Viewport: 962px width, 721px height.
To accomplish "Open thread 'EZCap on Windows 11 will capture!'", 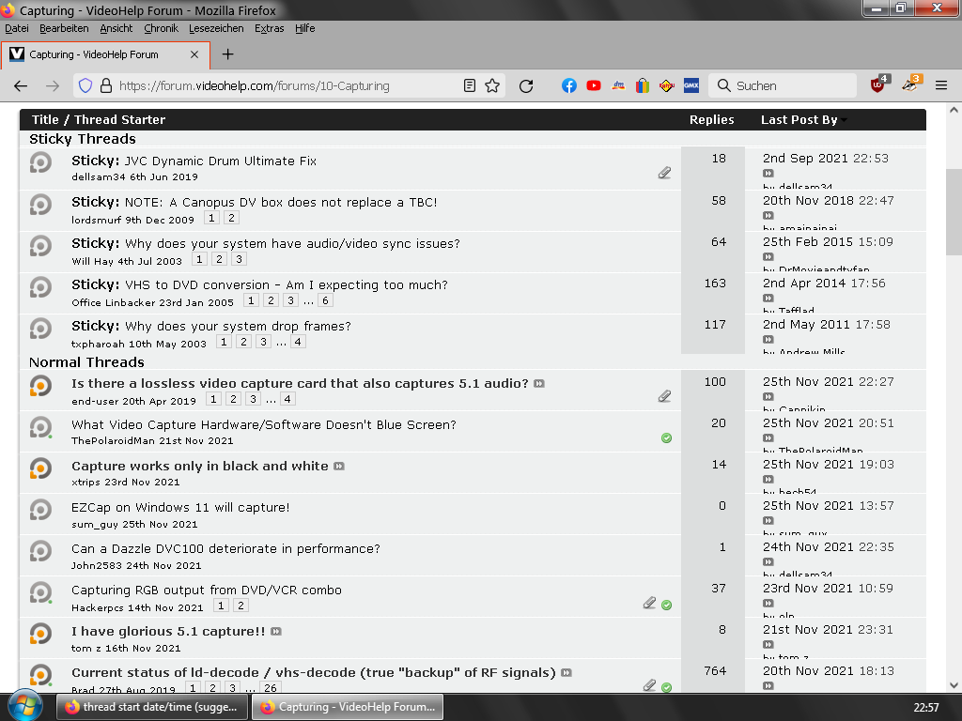I will [180, 507].
